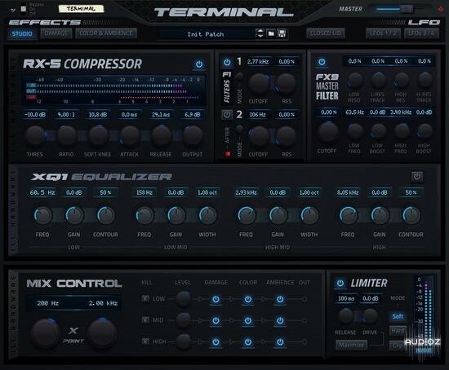Switch to the Color & Ambience tab

pos(106,33)
